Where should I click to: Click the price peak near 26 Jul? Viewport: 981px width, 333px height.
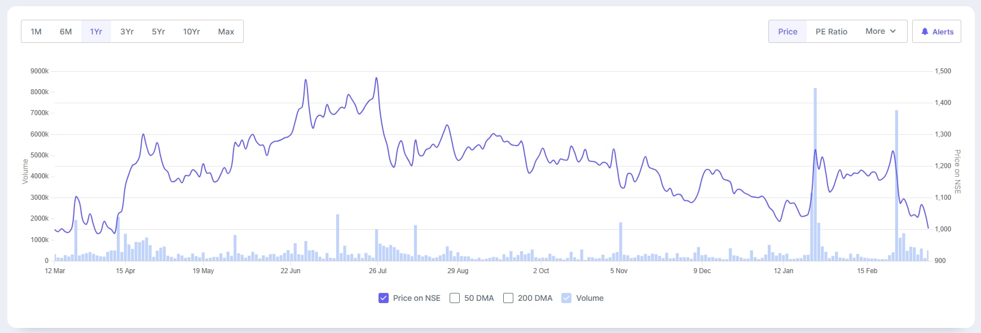[x=376, y=78]
